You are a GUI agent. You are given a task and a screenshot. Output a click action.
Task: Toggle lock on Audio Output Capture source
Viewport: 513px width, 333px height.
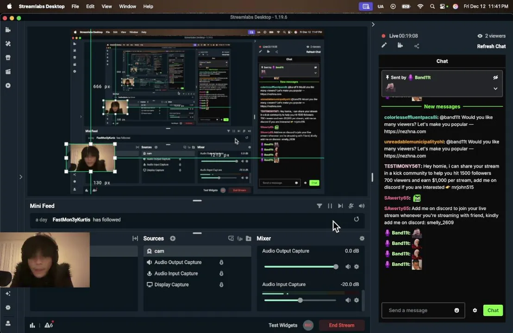pyautogui.click(x=221, y=262)
